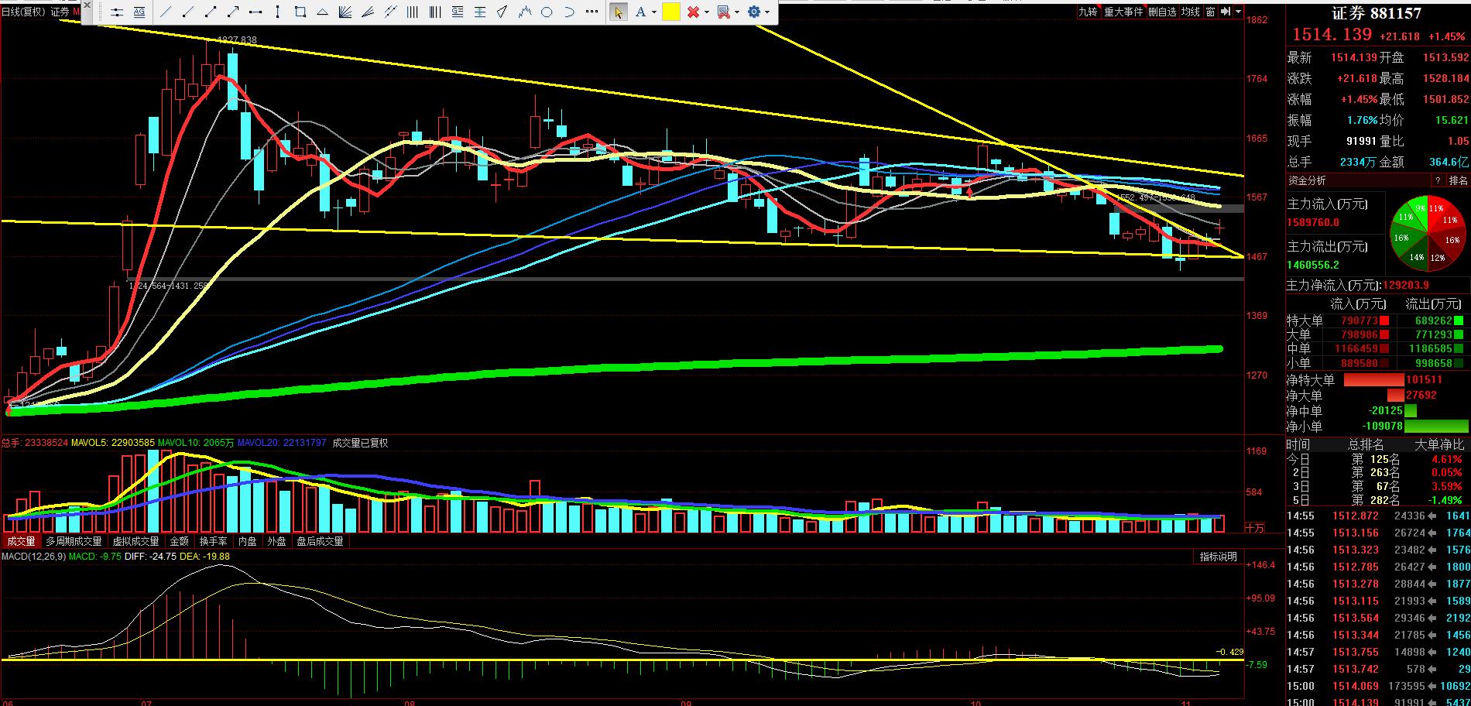Click the question mark help icon
This screenshot has width=1471, height=706.
coord(1438,180)
